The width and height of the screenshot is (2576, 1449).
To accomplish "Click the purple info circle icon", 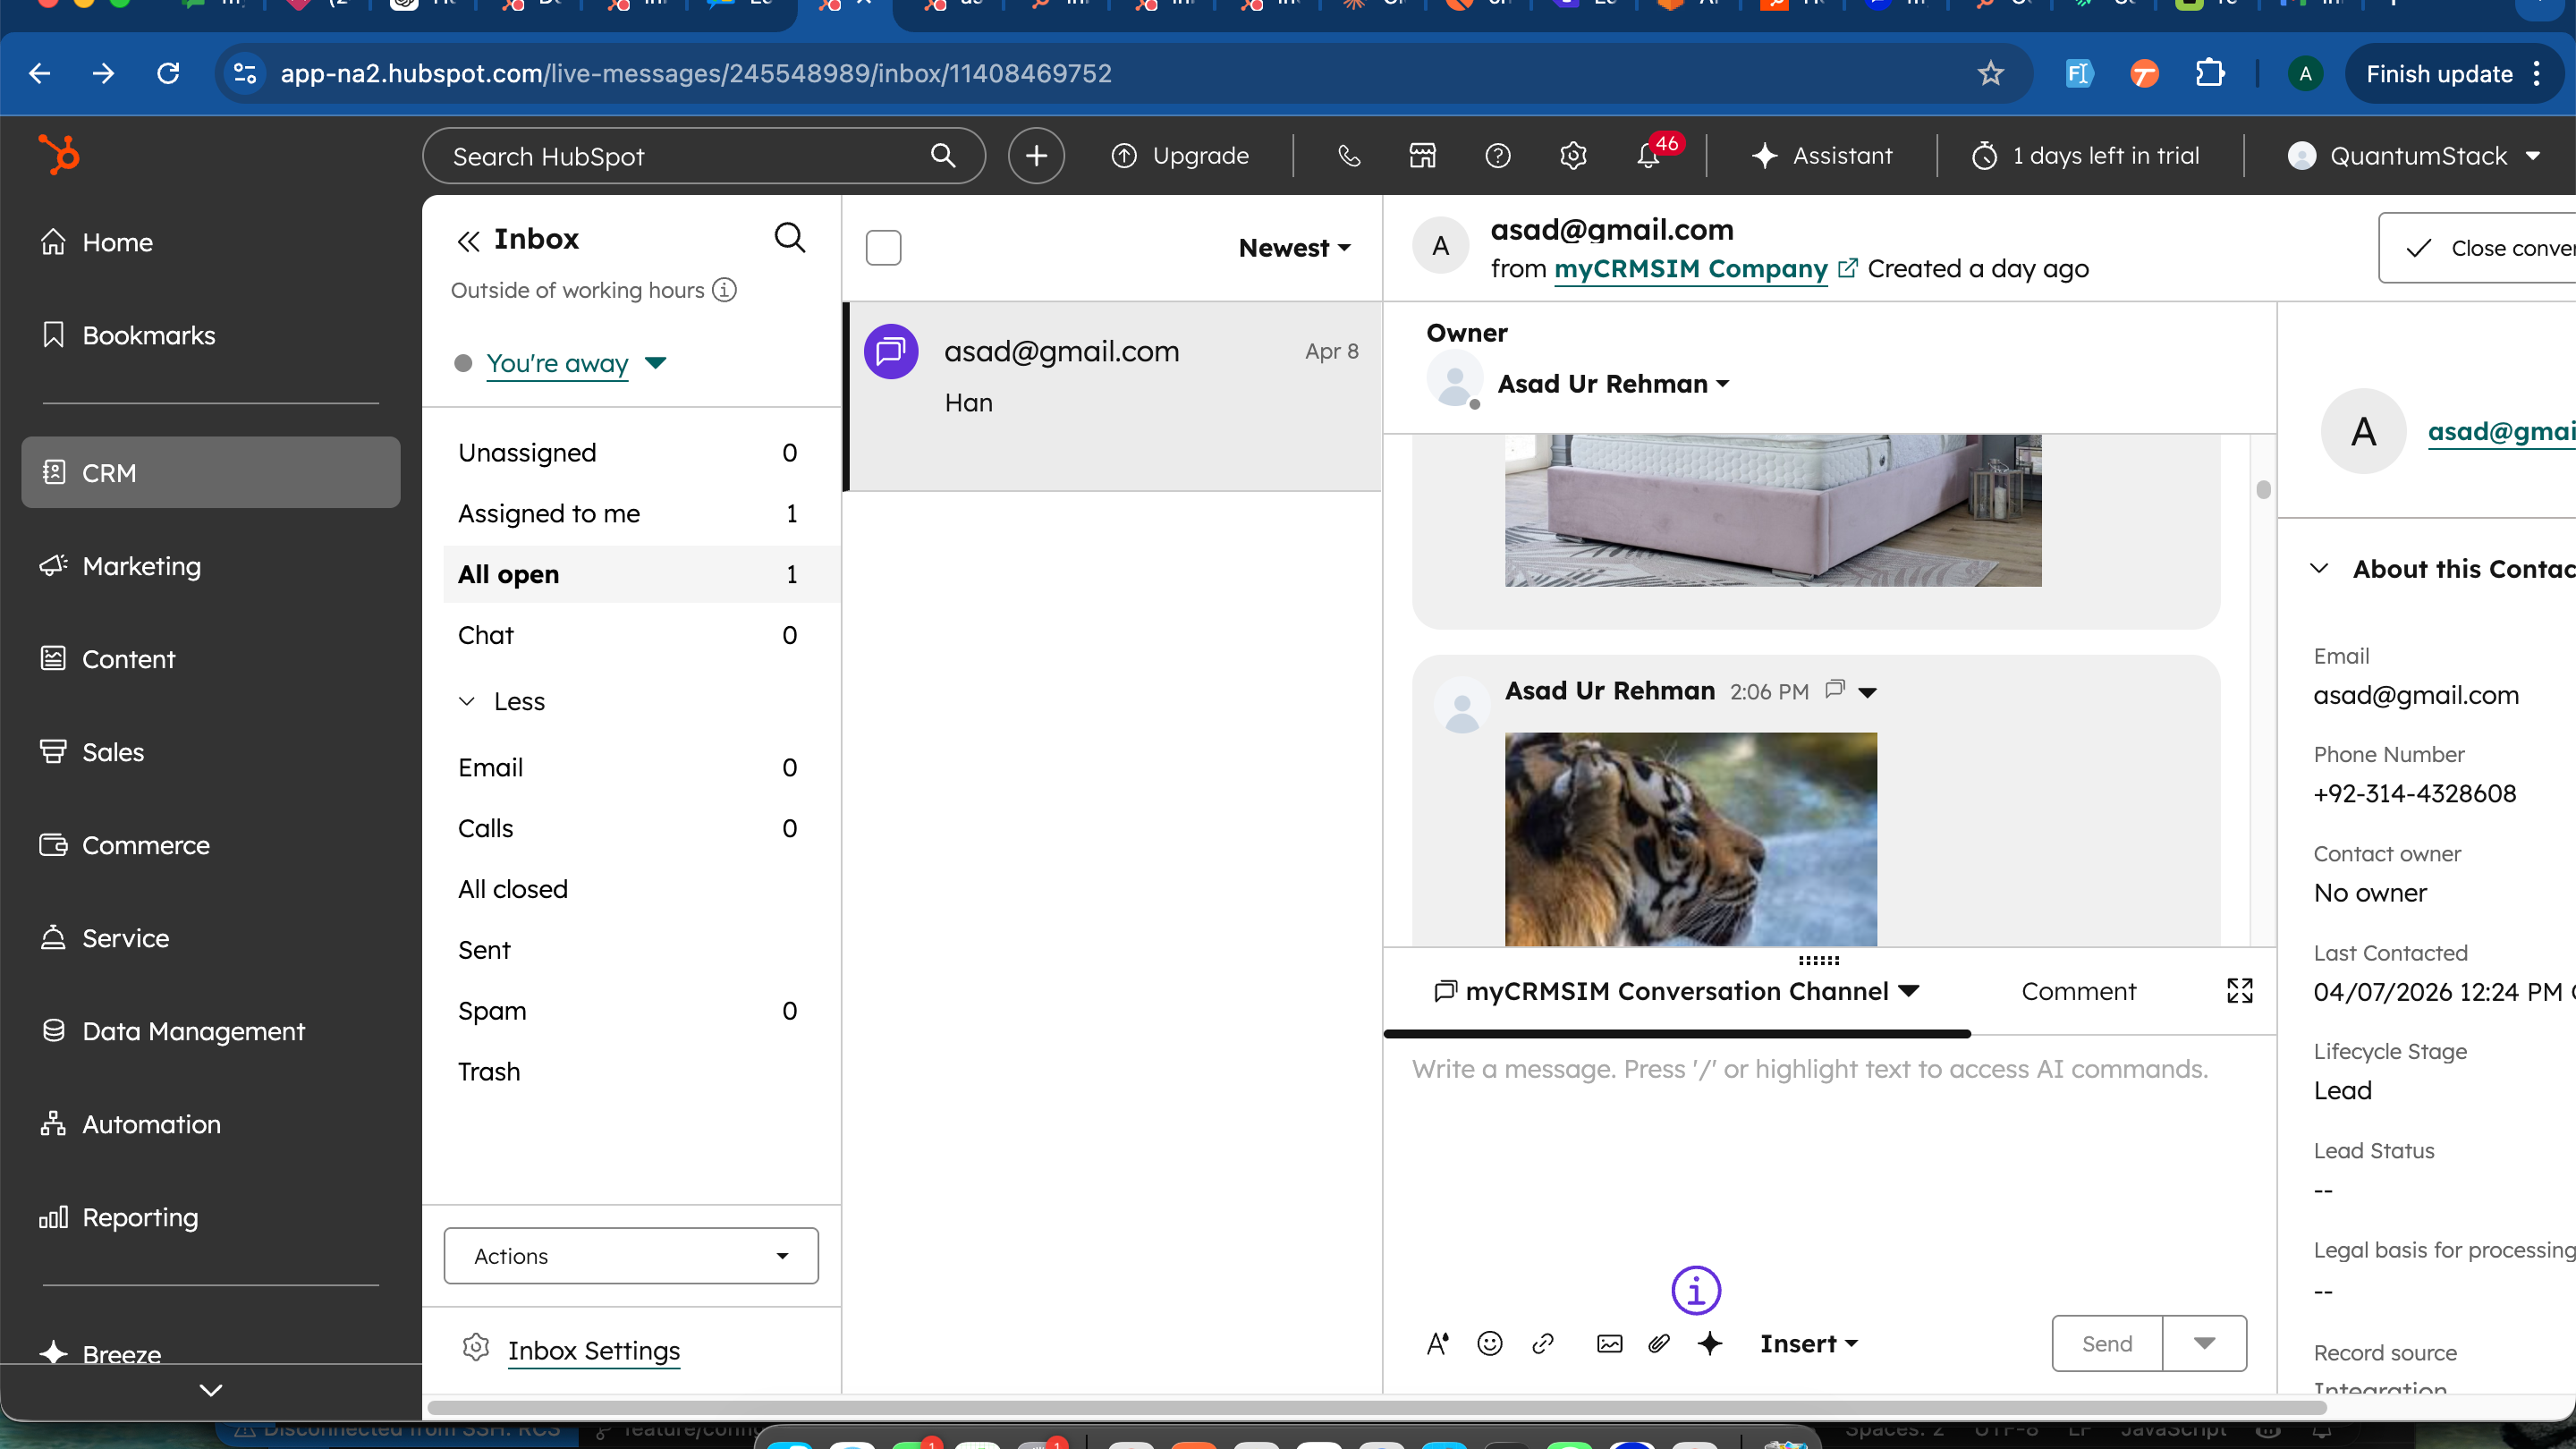I will coord(1696,1291).
